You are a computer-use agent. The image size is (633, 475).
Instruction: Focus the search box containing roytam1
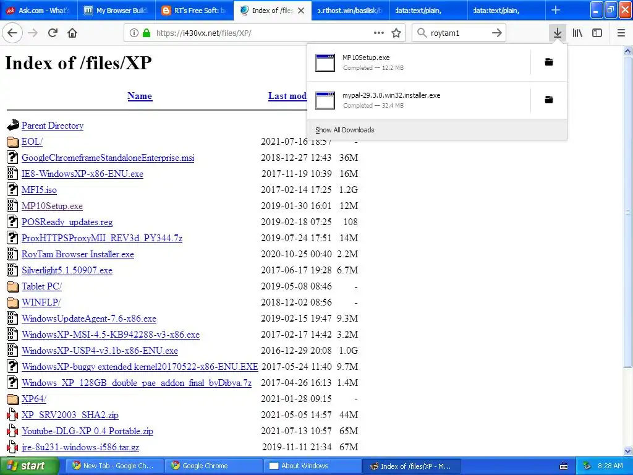459,33
